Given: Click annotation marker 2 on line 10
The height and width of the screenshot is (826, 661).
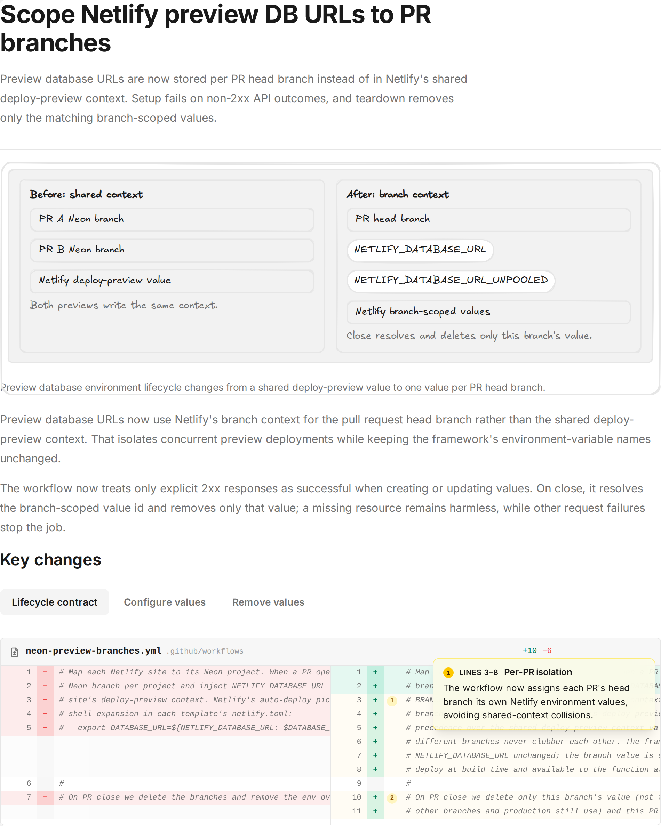Looking at the screenshot, I should coord(392,797).
